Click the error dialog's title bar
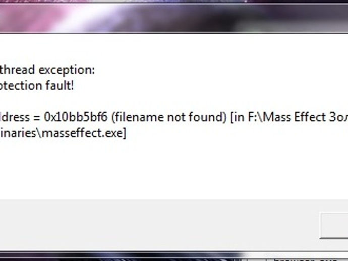Viewport: 348px width, 261px height. pyautogui.click(x=174, y=17)
